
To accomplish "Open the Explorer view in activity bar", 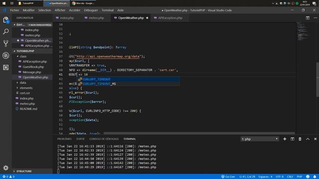I will point(5,20).
